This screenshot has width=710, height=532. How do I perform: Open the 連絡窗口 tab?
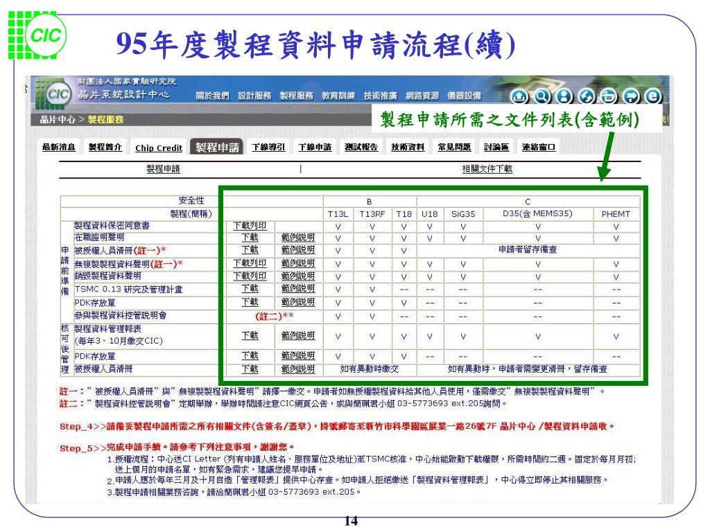pos(538,147)
